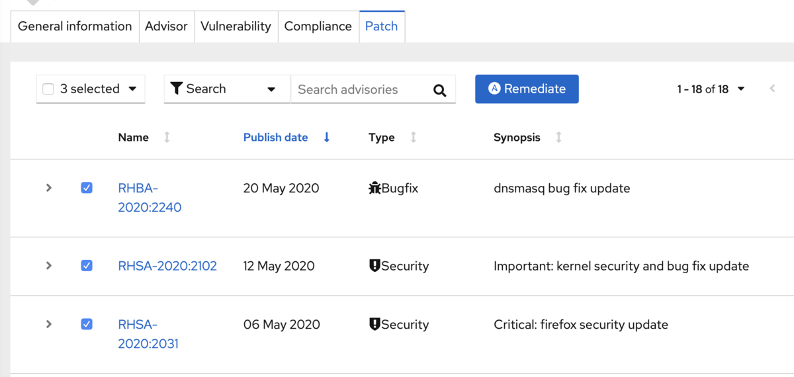Sort by Name column arrows
Viewport: 794px width, 377px height.
167,138
